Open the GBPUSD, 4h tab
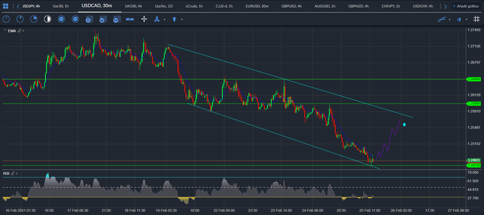Image resolution: width=484 pixels, height=215 pixels. point(292,6)
